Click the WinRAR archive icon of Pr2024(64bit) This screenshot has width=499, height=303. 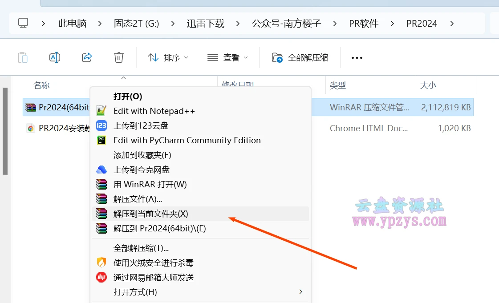pos(30,107)
